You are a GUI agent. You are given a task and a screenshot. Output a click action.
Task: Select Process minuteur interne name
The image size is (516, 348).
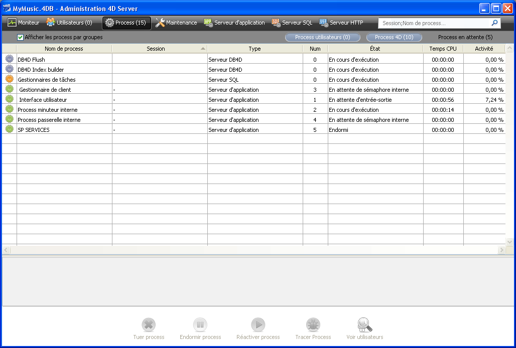48,110
